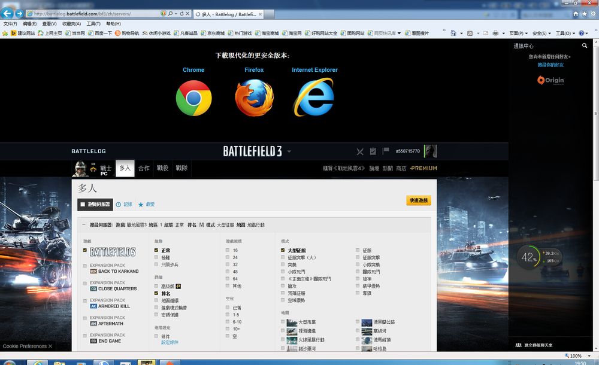Open the 网页快讯库 dropdown arrow
This screenshot has height=365, width=599.
(399, 34)
